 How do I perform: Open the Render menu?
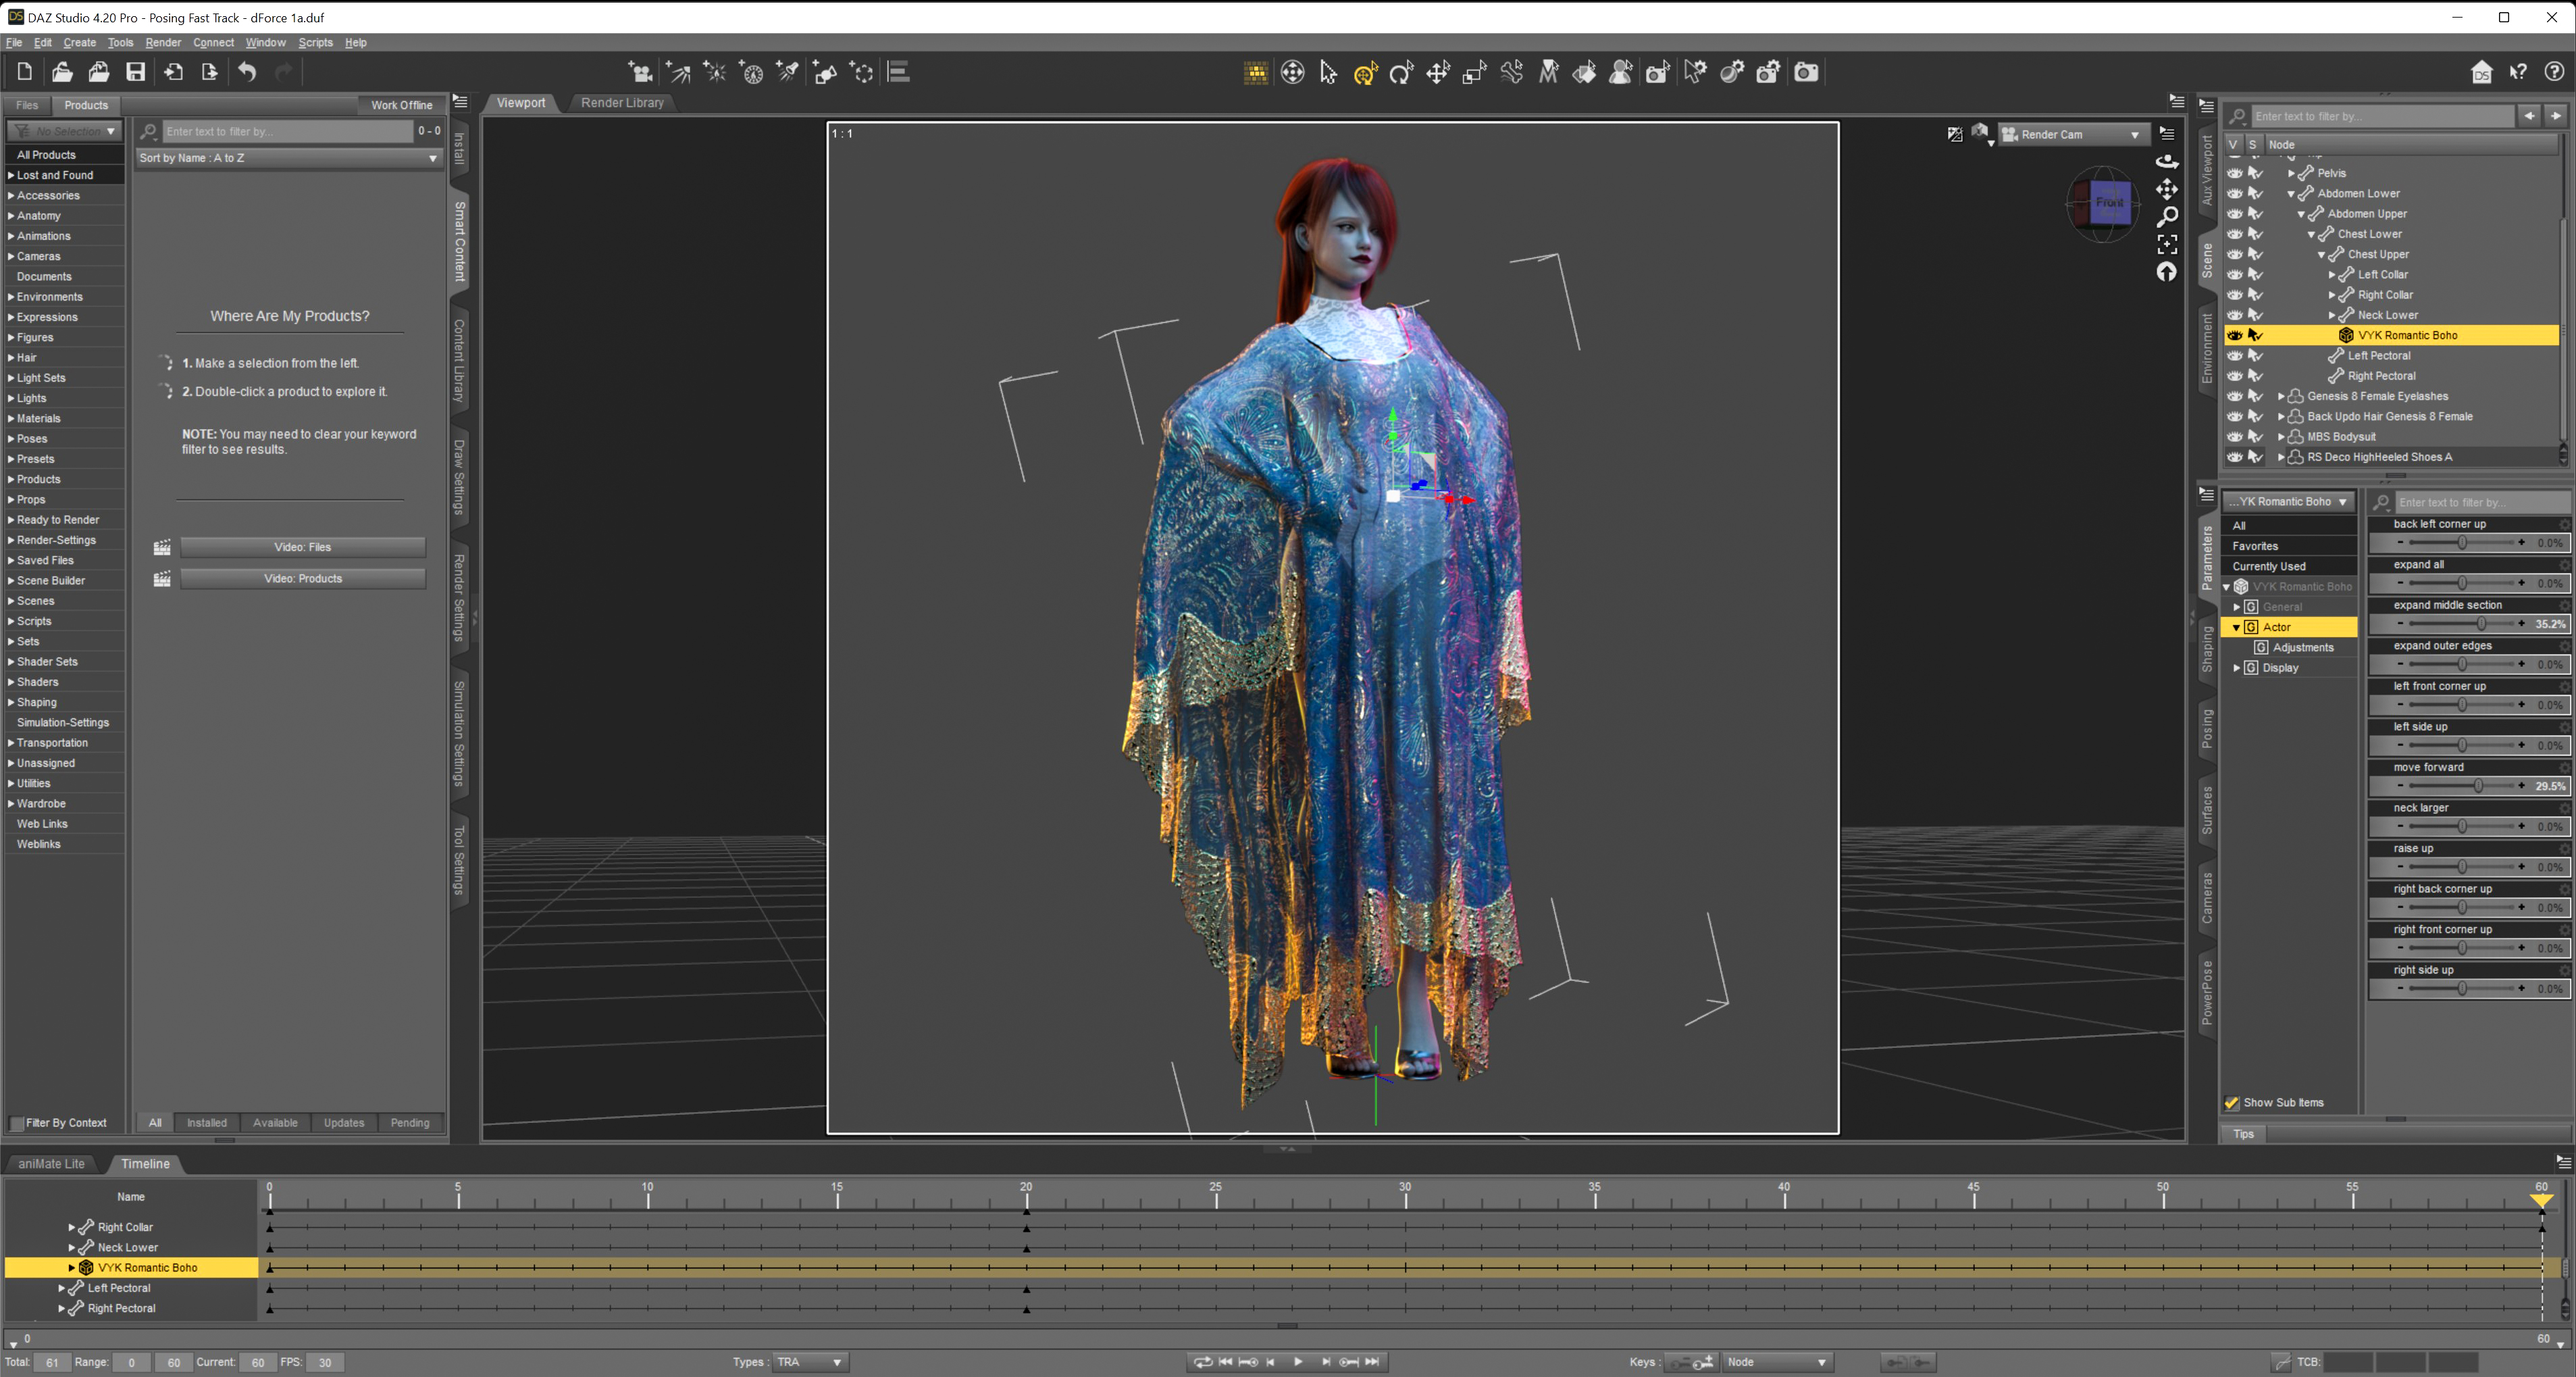click(x=163, y=42)
